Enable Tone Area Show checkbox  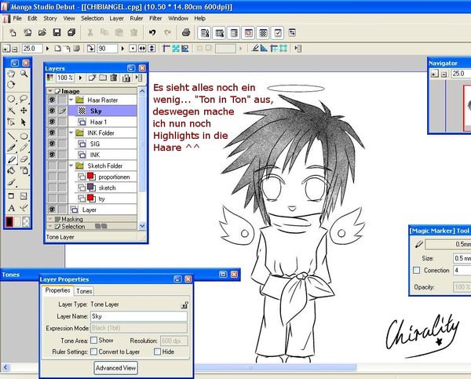tap(93, 341)
